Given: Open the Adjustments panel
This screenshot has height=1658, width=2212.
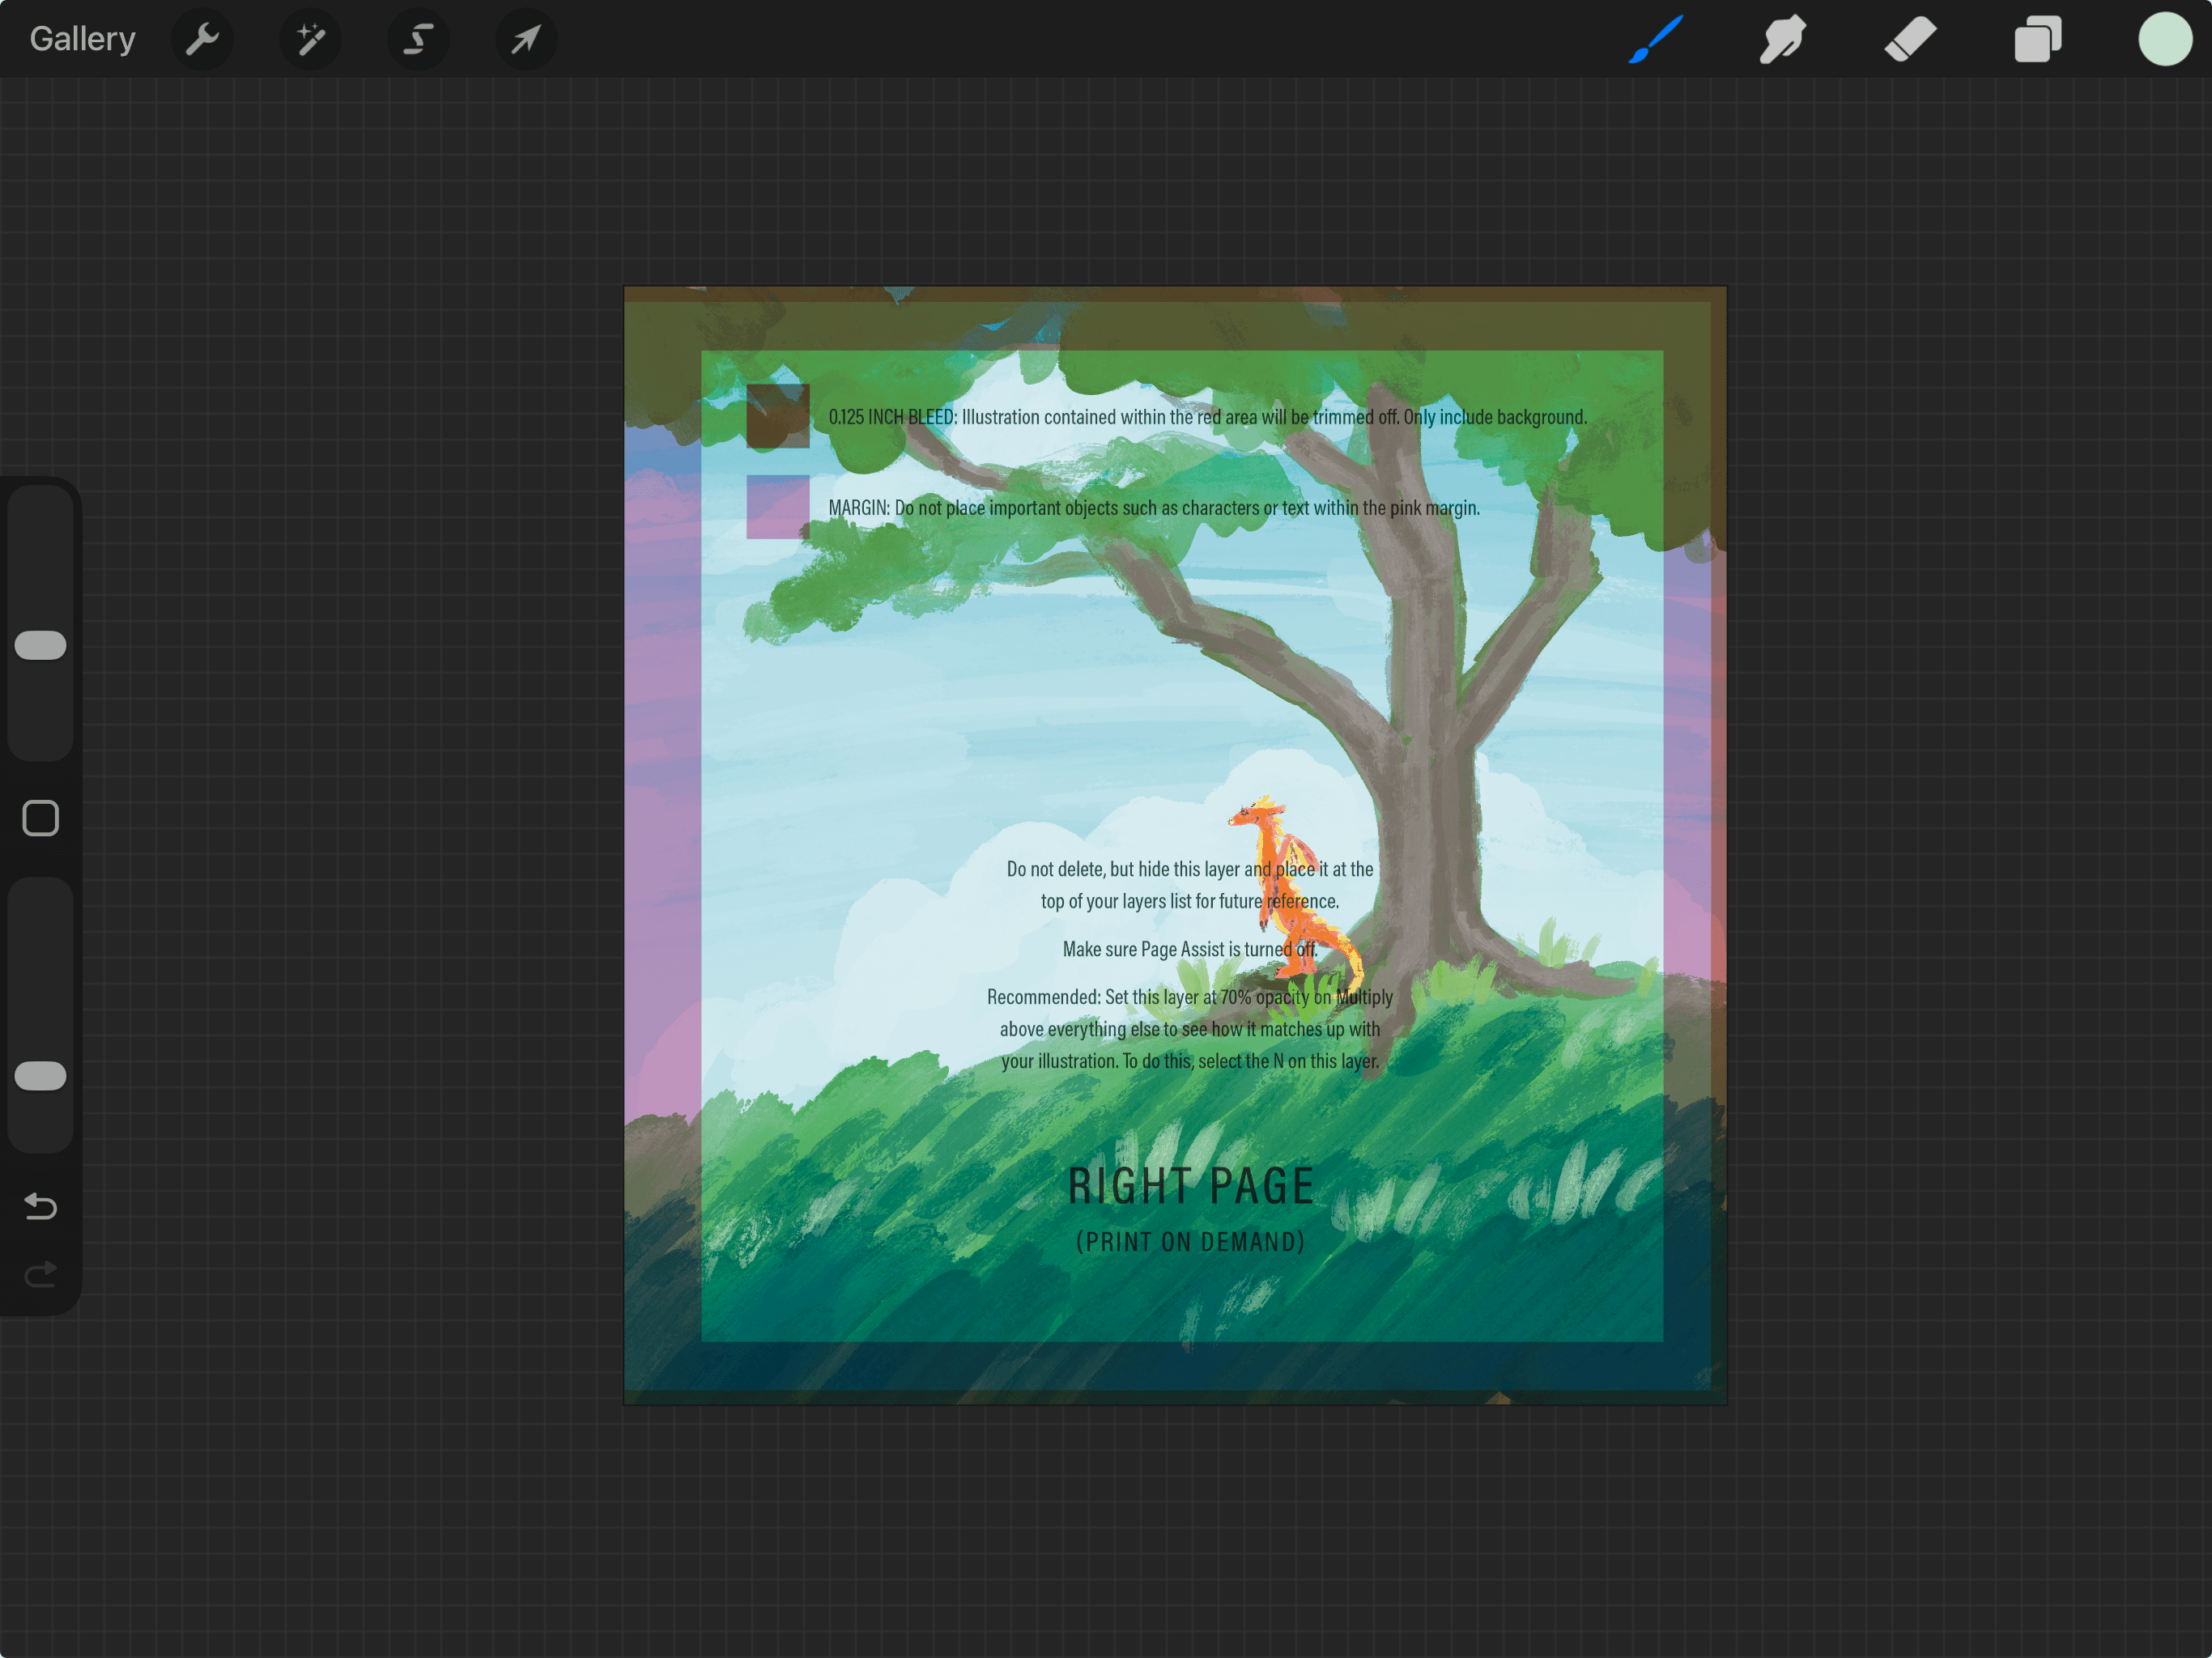Looking at the screenshot, I should click(x=311, y=39).
